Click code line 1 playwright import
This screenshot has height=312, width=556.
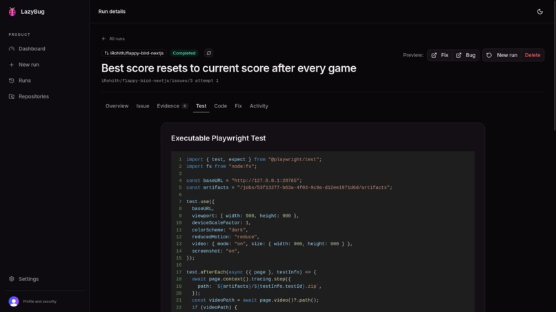[x=254, y=159]
